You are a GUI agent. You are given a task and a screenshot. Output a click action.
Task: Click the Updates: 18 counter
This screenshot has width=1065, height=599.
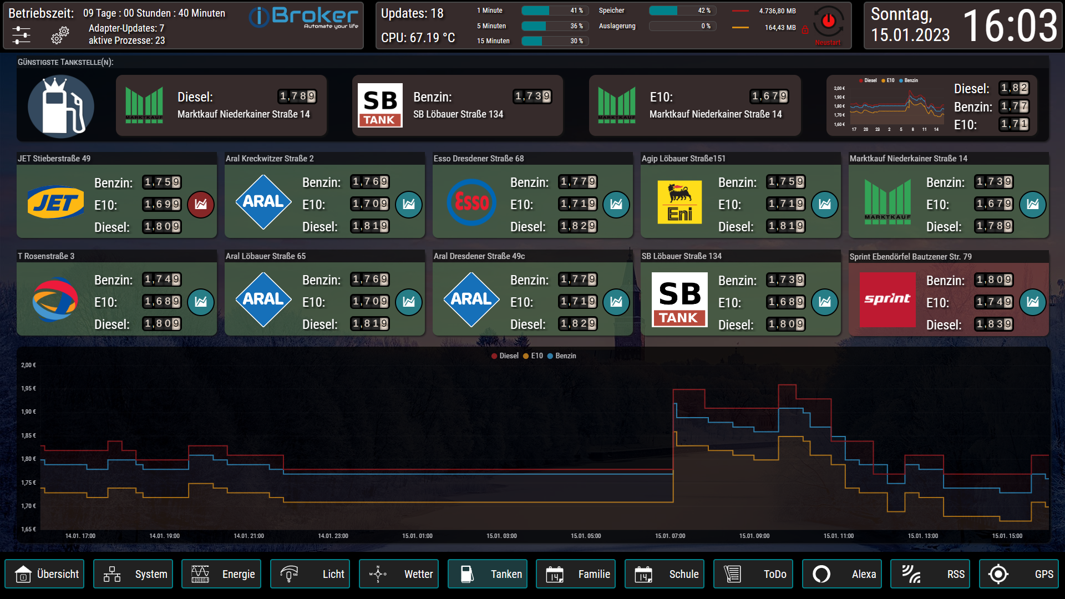pyautogui.click(x=412, y=13)
